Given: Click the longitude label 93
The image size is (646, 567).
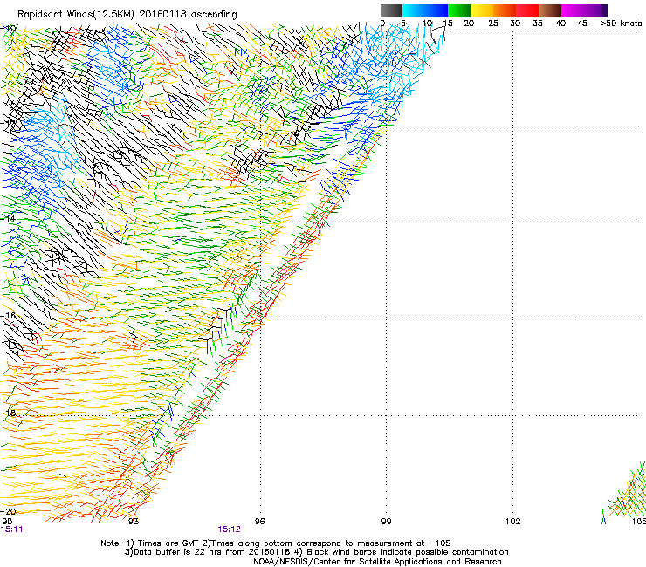Looking at the screenshot, I should tap(134, 522).
